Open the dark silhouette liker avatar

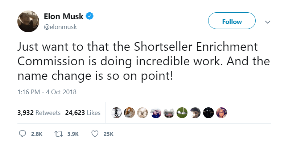[x=209, y=113]
